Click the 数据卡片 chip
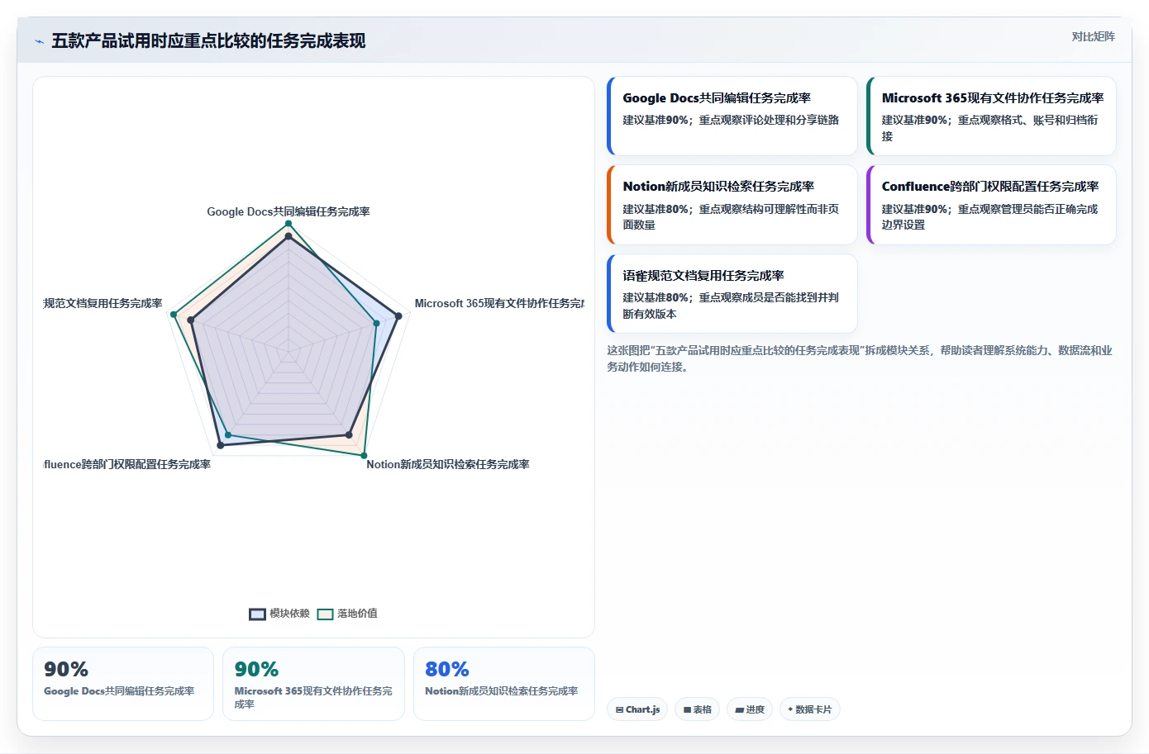The height and width of the screenshot is (754, 1149). (809, 709)
